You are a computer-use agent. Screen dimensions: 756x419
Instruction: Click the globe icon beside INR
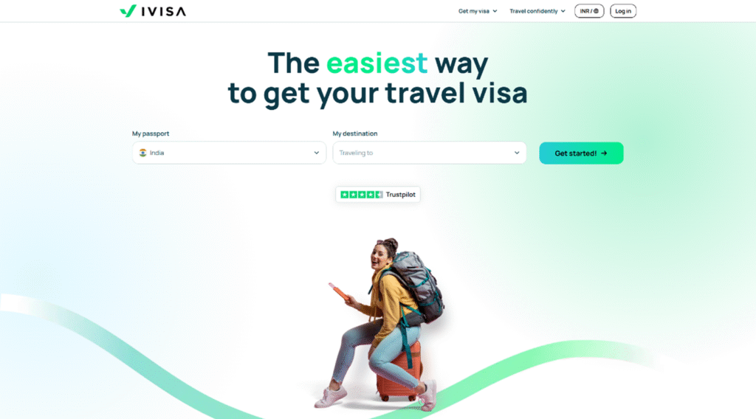[596, 11]
